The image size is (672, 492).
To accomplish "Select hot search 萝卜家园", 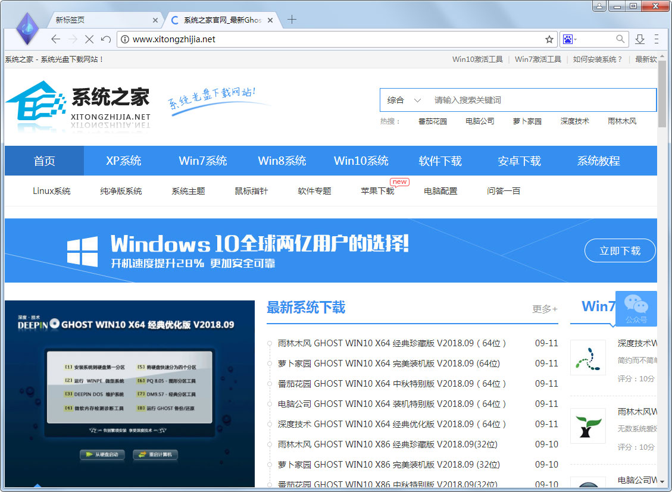I will tap(527, 121).
